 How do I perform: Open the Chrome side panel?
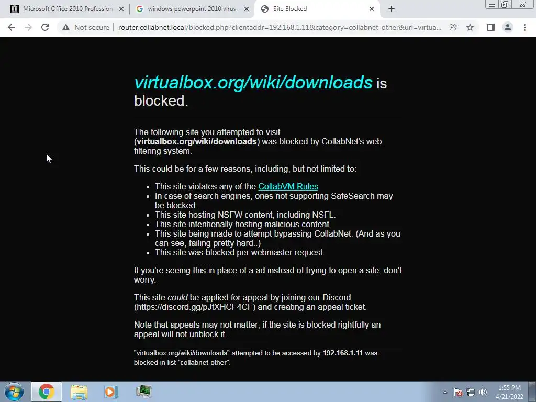tap(491, 27)
